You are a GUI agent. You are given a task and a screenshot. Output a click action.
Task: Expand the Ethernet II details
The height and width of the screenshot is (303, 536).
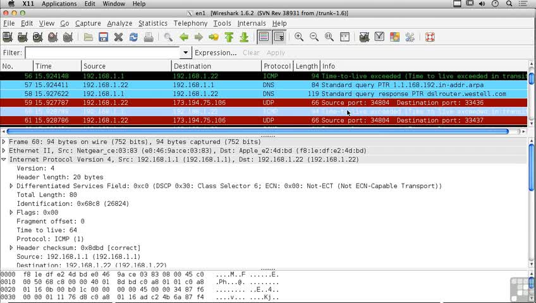pyautogui.click(x=4, y=150)
